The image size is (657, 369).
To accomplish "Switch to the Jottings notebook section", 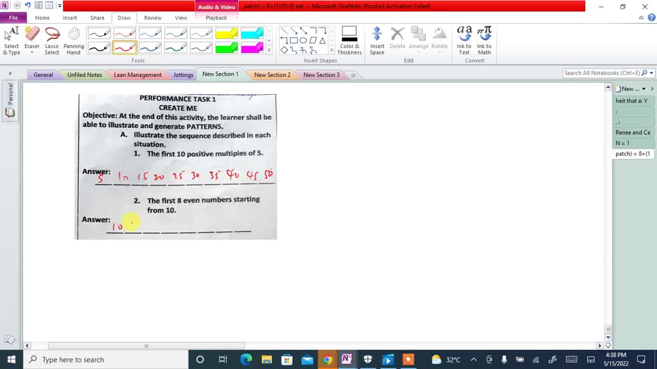I will (x=183, y=74).
